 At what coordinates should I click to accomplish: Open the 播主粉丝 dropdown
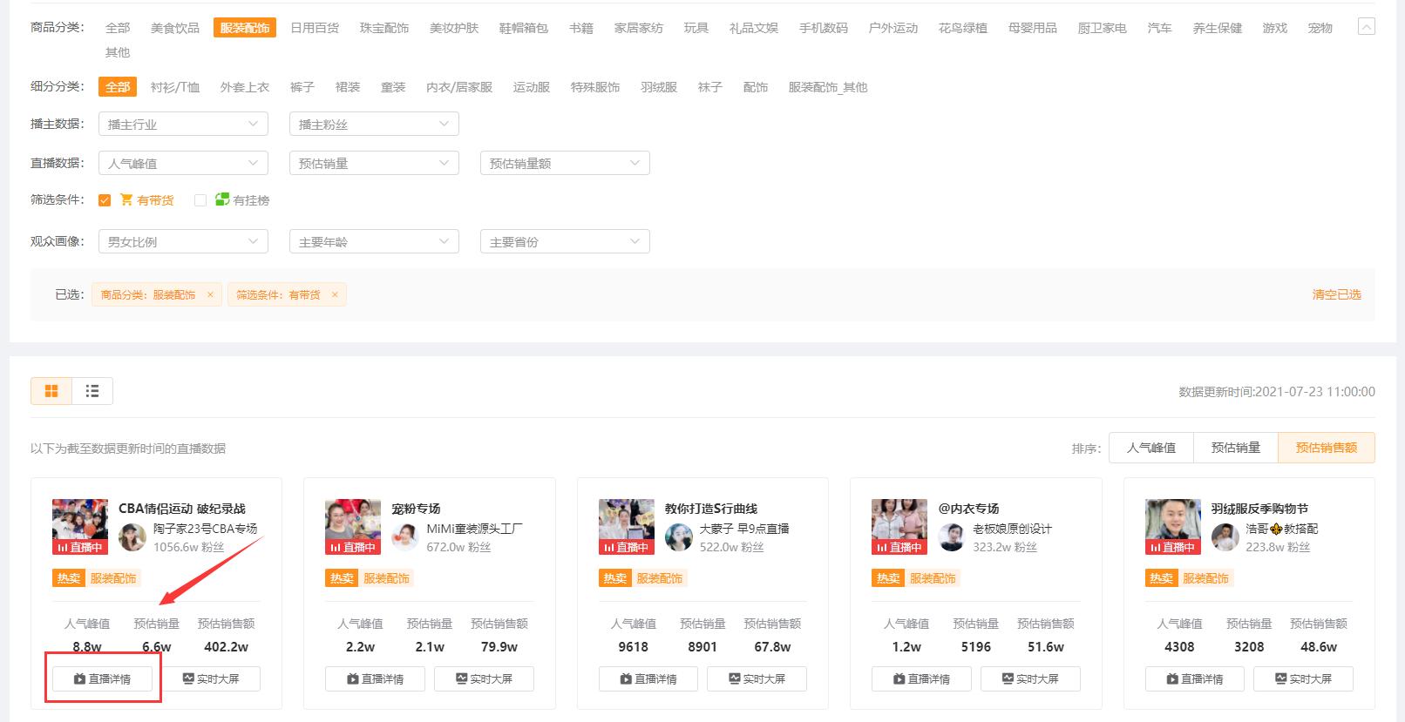click(x=374, y=124)
